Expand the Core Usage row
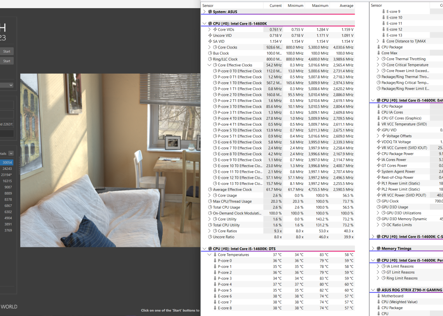 pyautogui.click(x=209, y=195)
